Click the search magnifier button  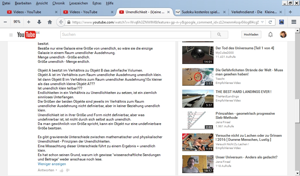219,35
